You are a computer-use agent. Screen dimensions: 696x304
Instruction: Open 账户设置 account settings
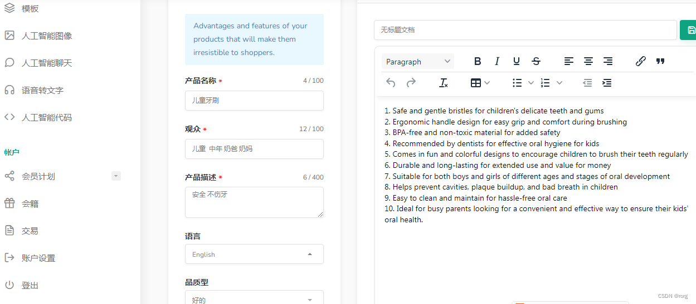coord(38,258)
